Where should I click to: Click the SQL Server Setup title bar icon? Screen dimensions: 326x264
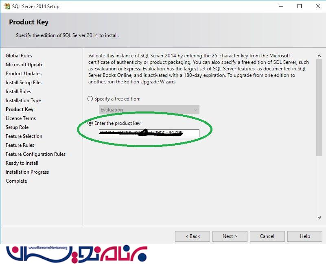tap(7, 7)
